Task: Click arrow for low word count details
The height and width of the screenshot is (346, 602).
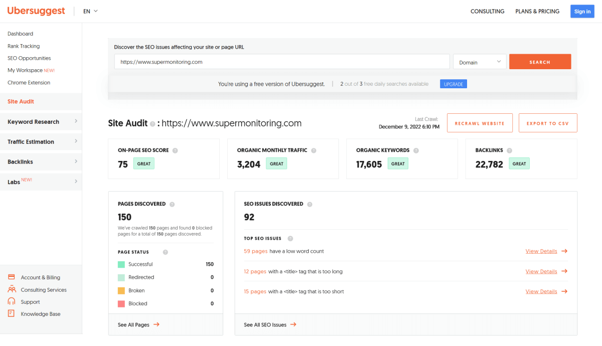Action: tap(564, 251)
